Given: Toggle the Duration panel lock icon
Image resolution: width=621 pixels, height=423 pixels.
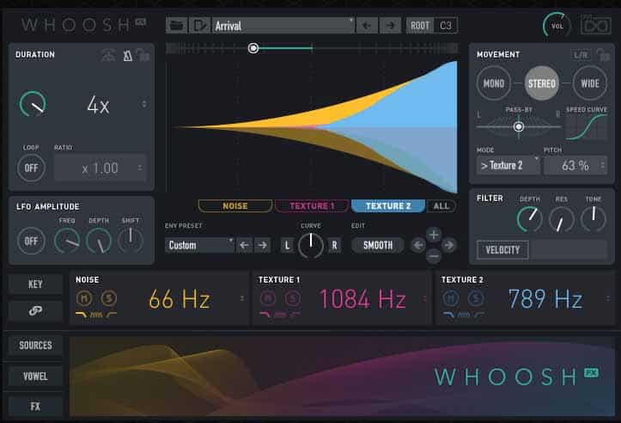Looking at the screenshot, I should click(x=143, y=56).
